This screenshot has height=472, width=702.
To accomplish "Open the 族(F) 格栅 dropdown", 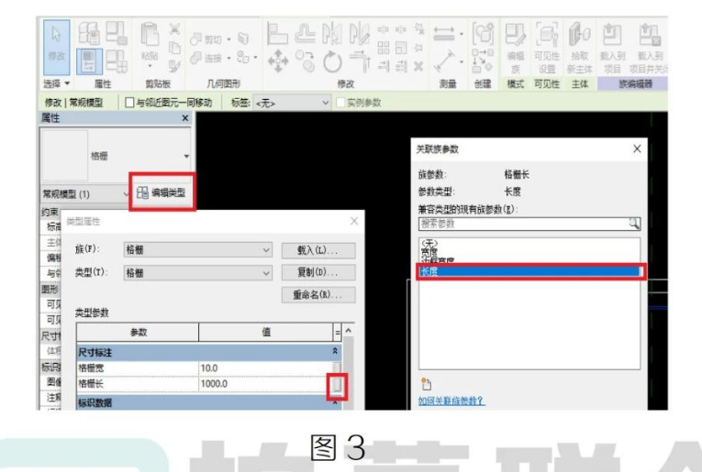I will coord(197,249).
